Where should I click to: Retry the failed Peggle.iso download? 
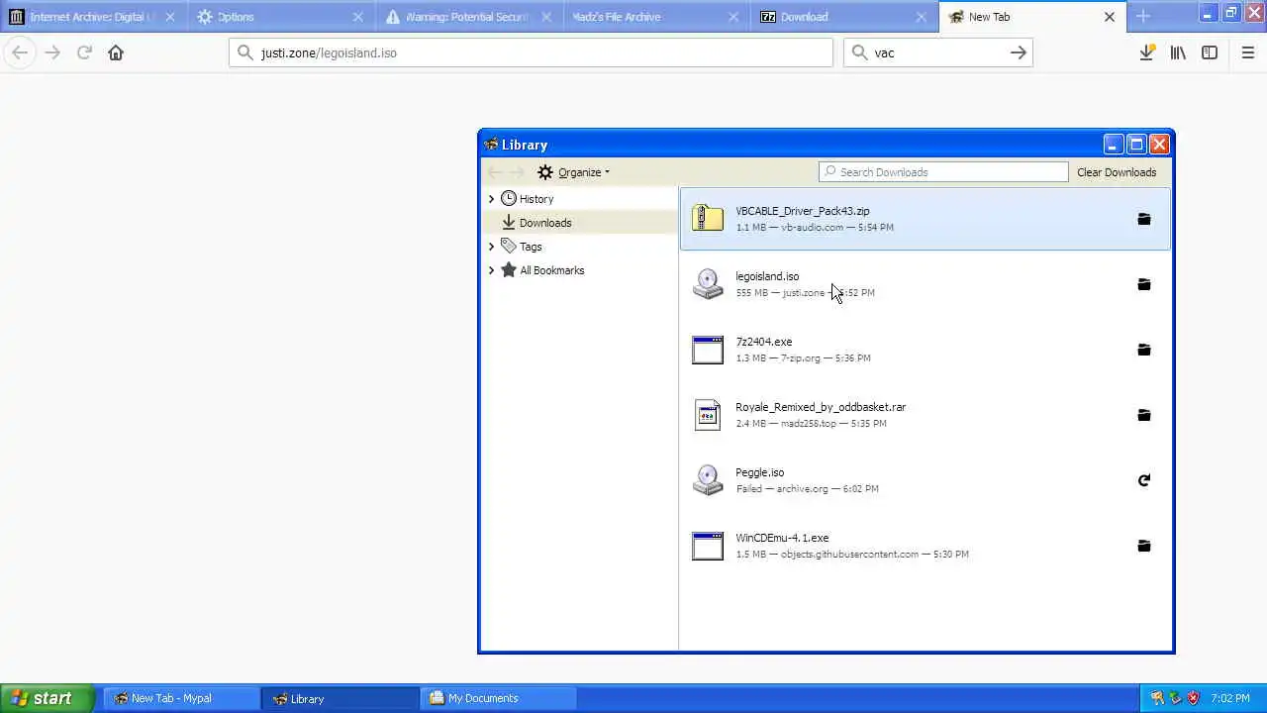pyautogui.click(x=1143, y=480)
